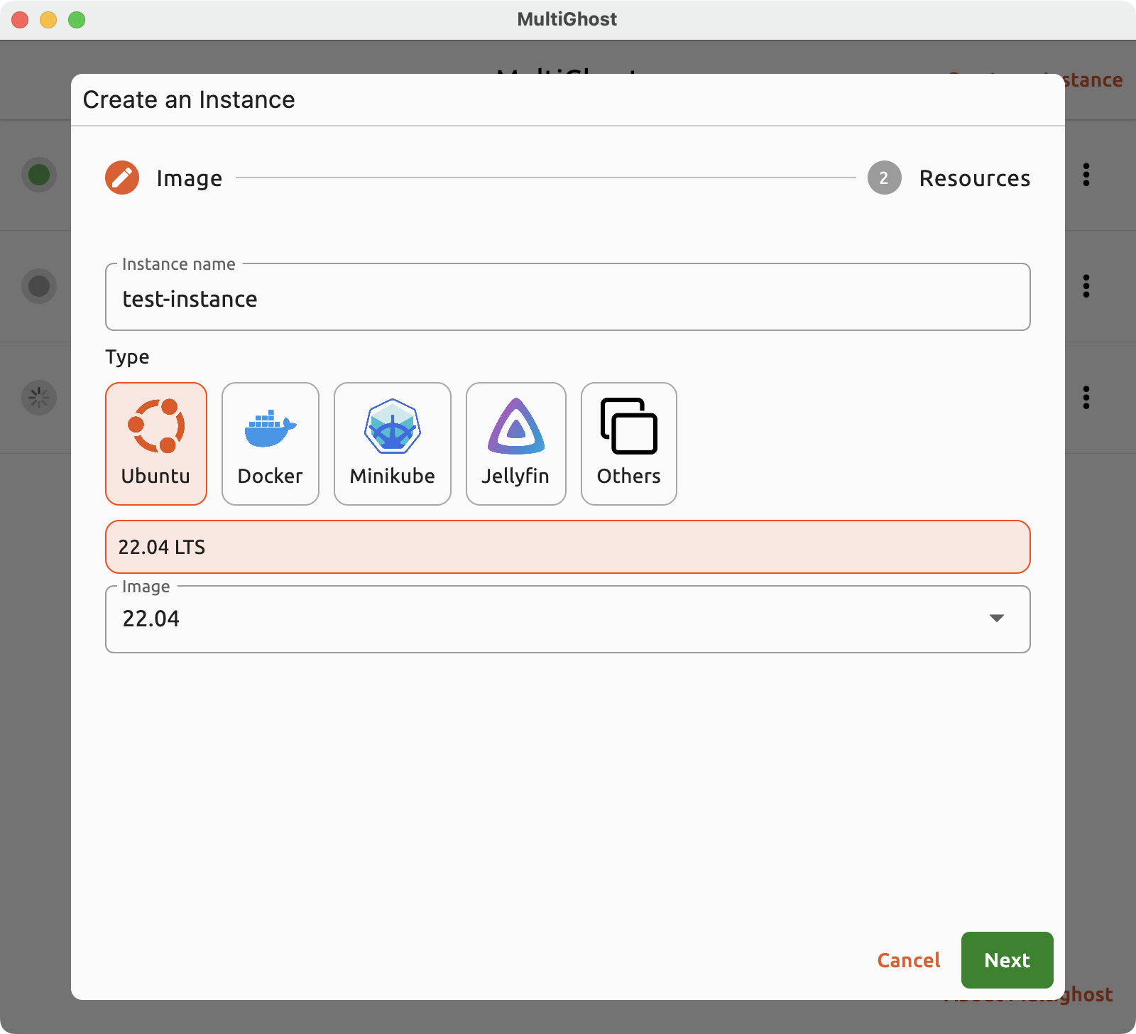Cancel the instance creation

click(x=909, y=960)
